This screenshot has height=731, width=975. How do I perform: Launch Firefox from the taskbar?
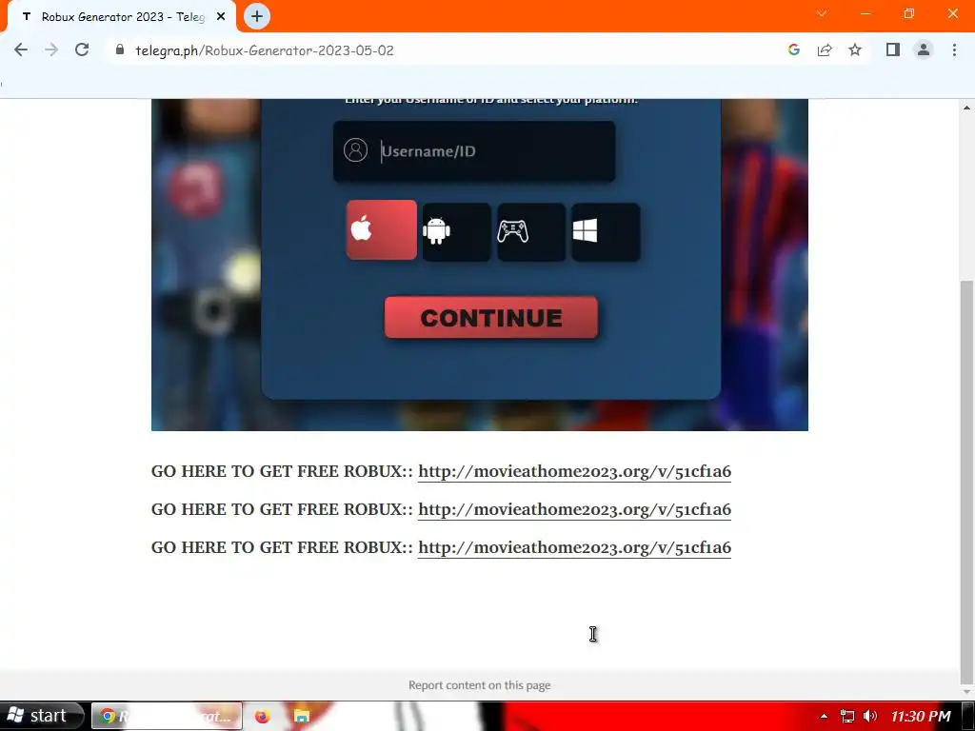pos(263,716)
